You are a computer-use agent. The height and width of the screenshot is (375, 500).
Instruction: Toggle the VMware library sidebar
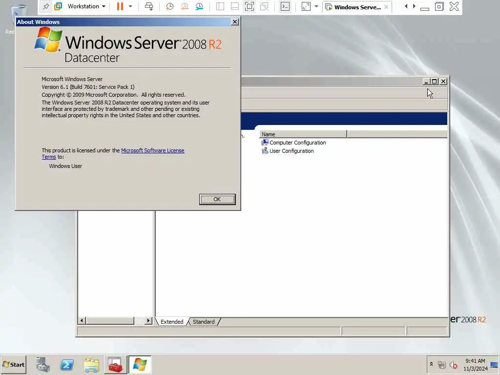220,6
